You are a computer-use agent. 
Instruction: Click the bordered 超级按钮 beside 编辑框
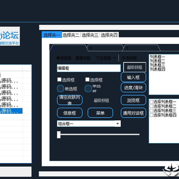tap(135, 67)
